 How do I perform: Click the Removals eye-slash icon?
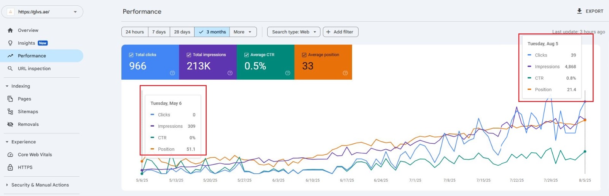pos(10,124)
